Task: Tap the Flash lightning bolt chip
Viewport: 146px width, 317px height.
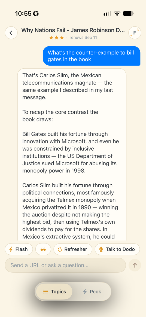Action: point(19,249)
